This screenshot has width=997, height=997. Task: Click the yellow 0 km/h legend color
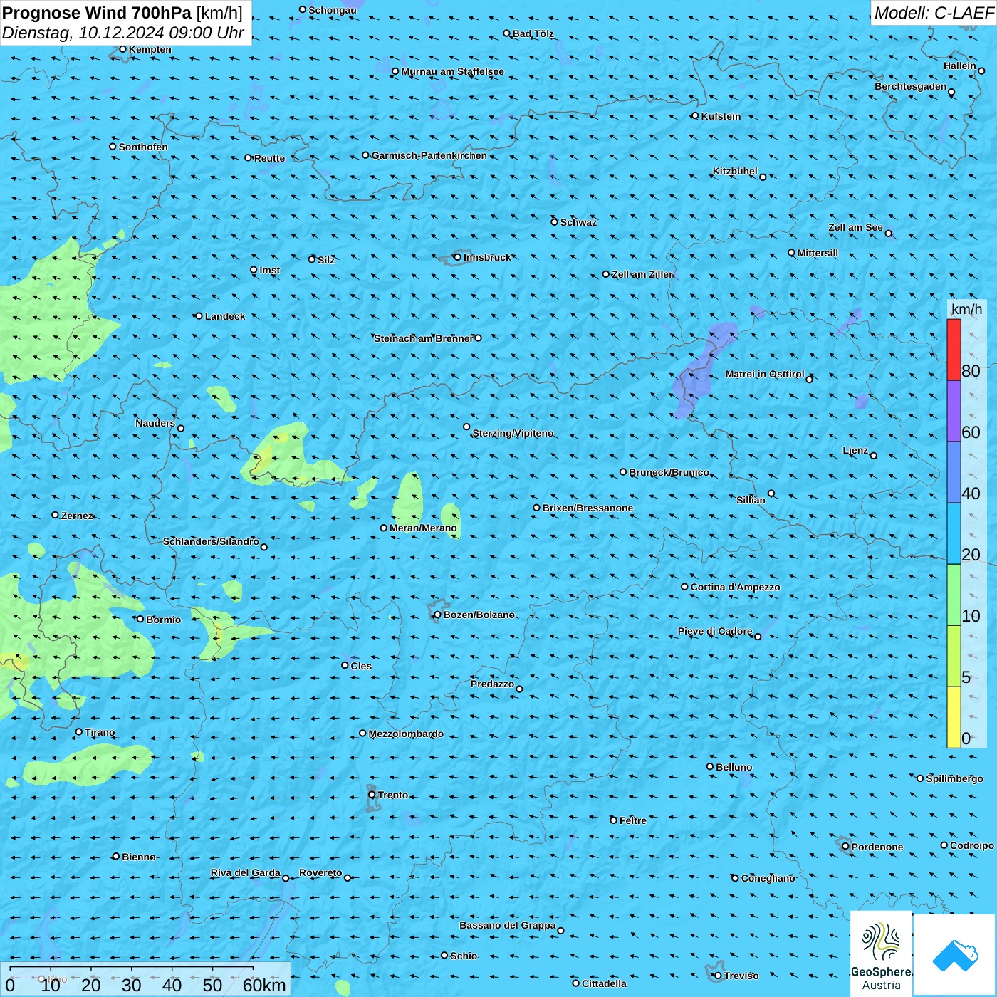pos(954,717)
